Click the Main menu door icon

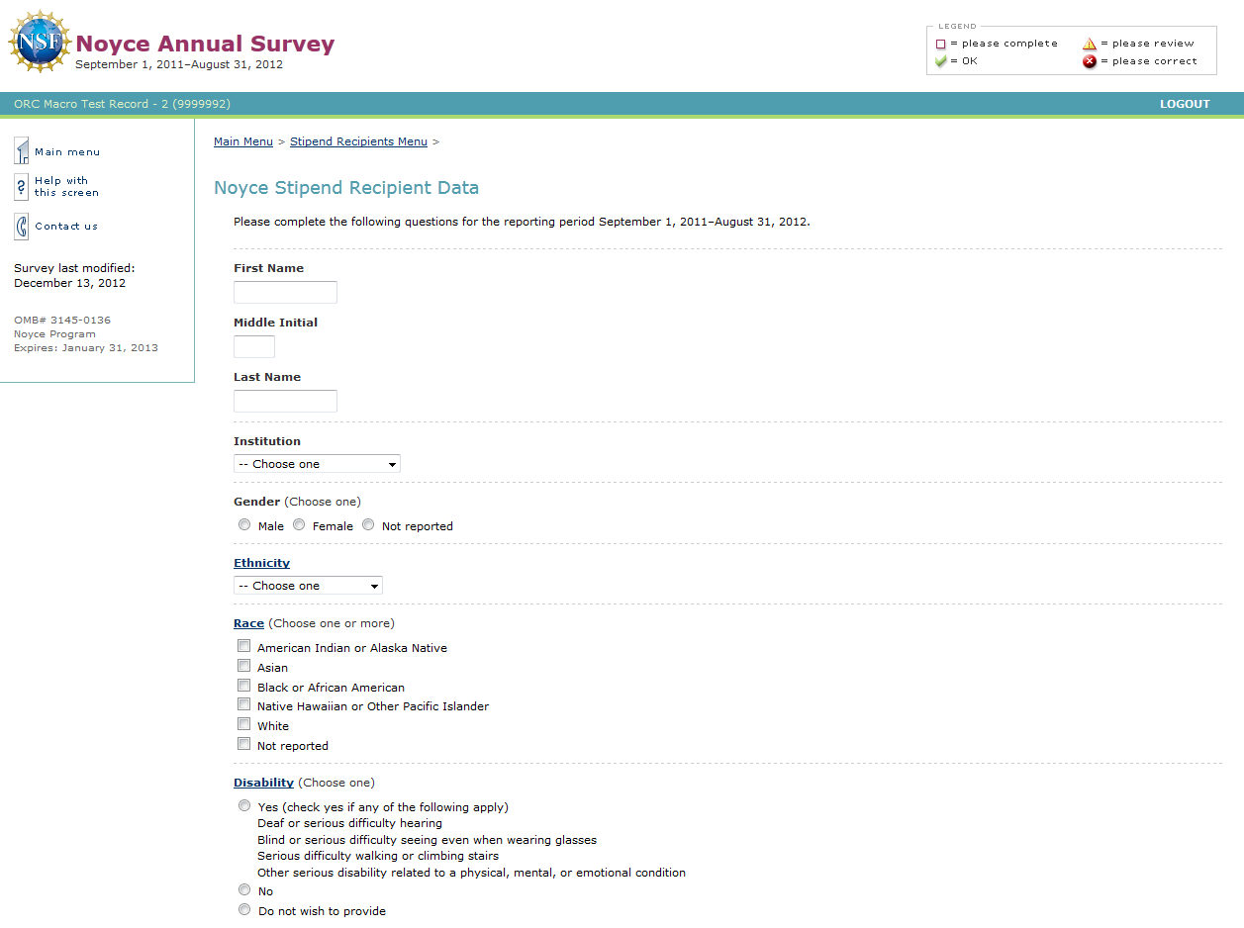pos(21,151)
